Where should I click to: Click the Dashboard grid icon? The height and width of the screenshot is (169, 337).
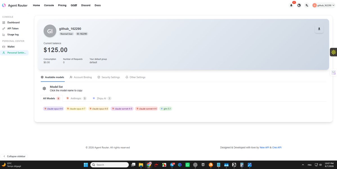(4, 22)
